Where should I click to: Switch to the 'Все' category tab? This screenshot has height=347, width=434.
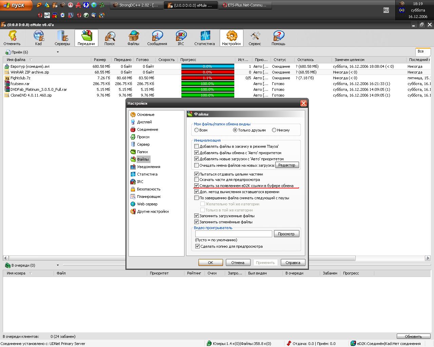(x=421, y=52)
